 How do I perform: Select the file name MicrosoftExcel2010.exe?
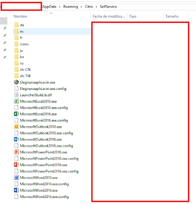click(38, 101)
